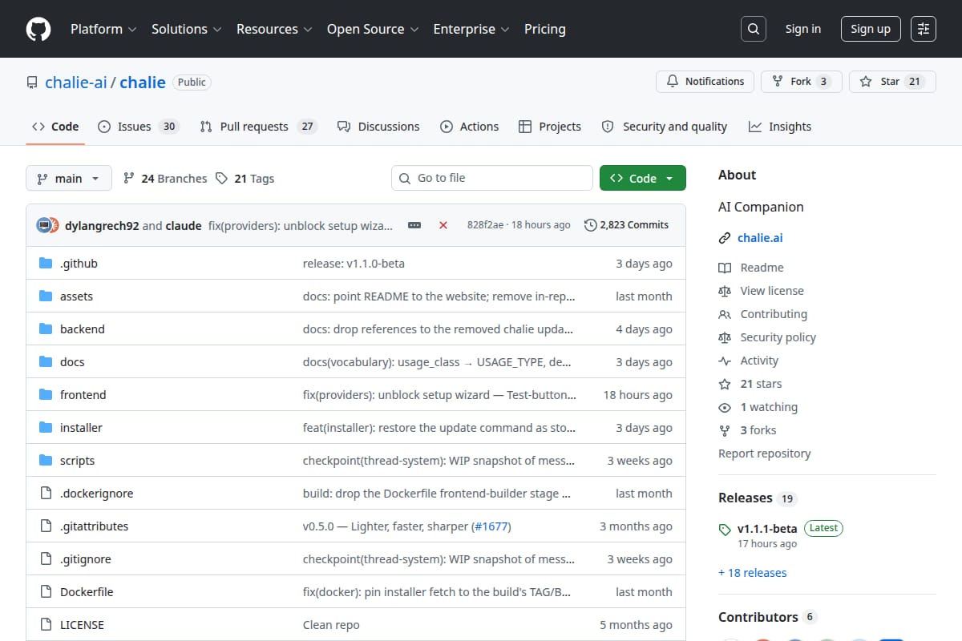The image size is (962, 641).
Task: Open the Releases heading link
Action: [x=756, y=498]
